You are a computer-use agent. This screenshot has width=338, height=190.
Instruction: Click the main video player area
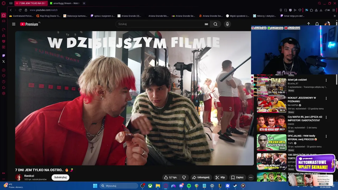pyautogui.click(x=134, y=98)
